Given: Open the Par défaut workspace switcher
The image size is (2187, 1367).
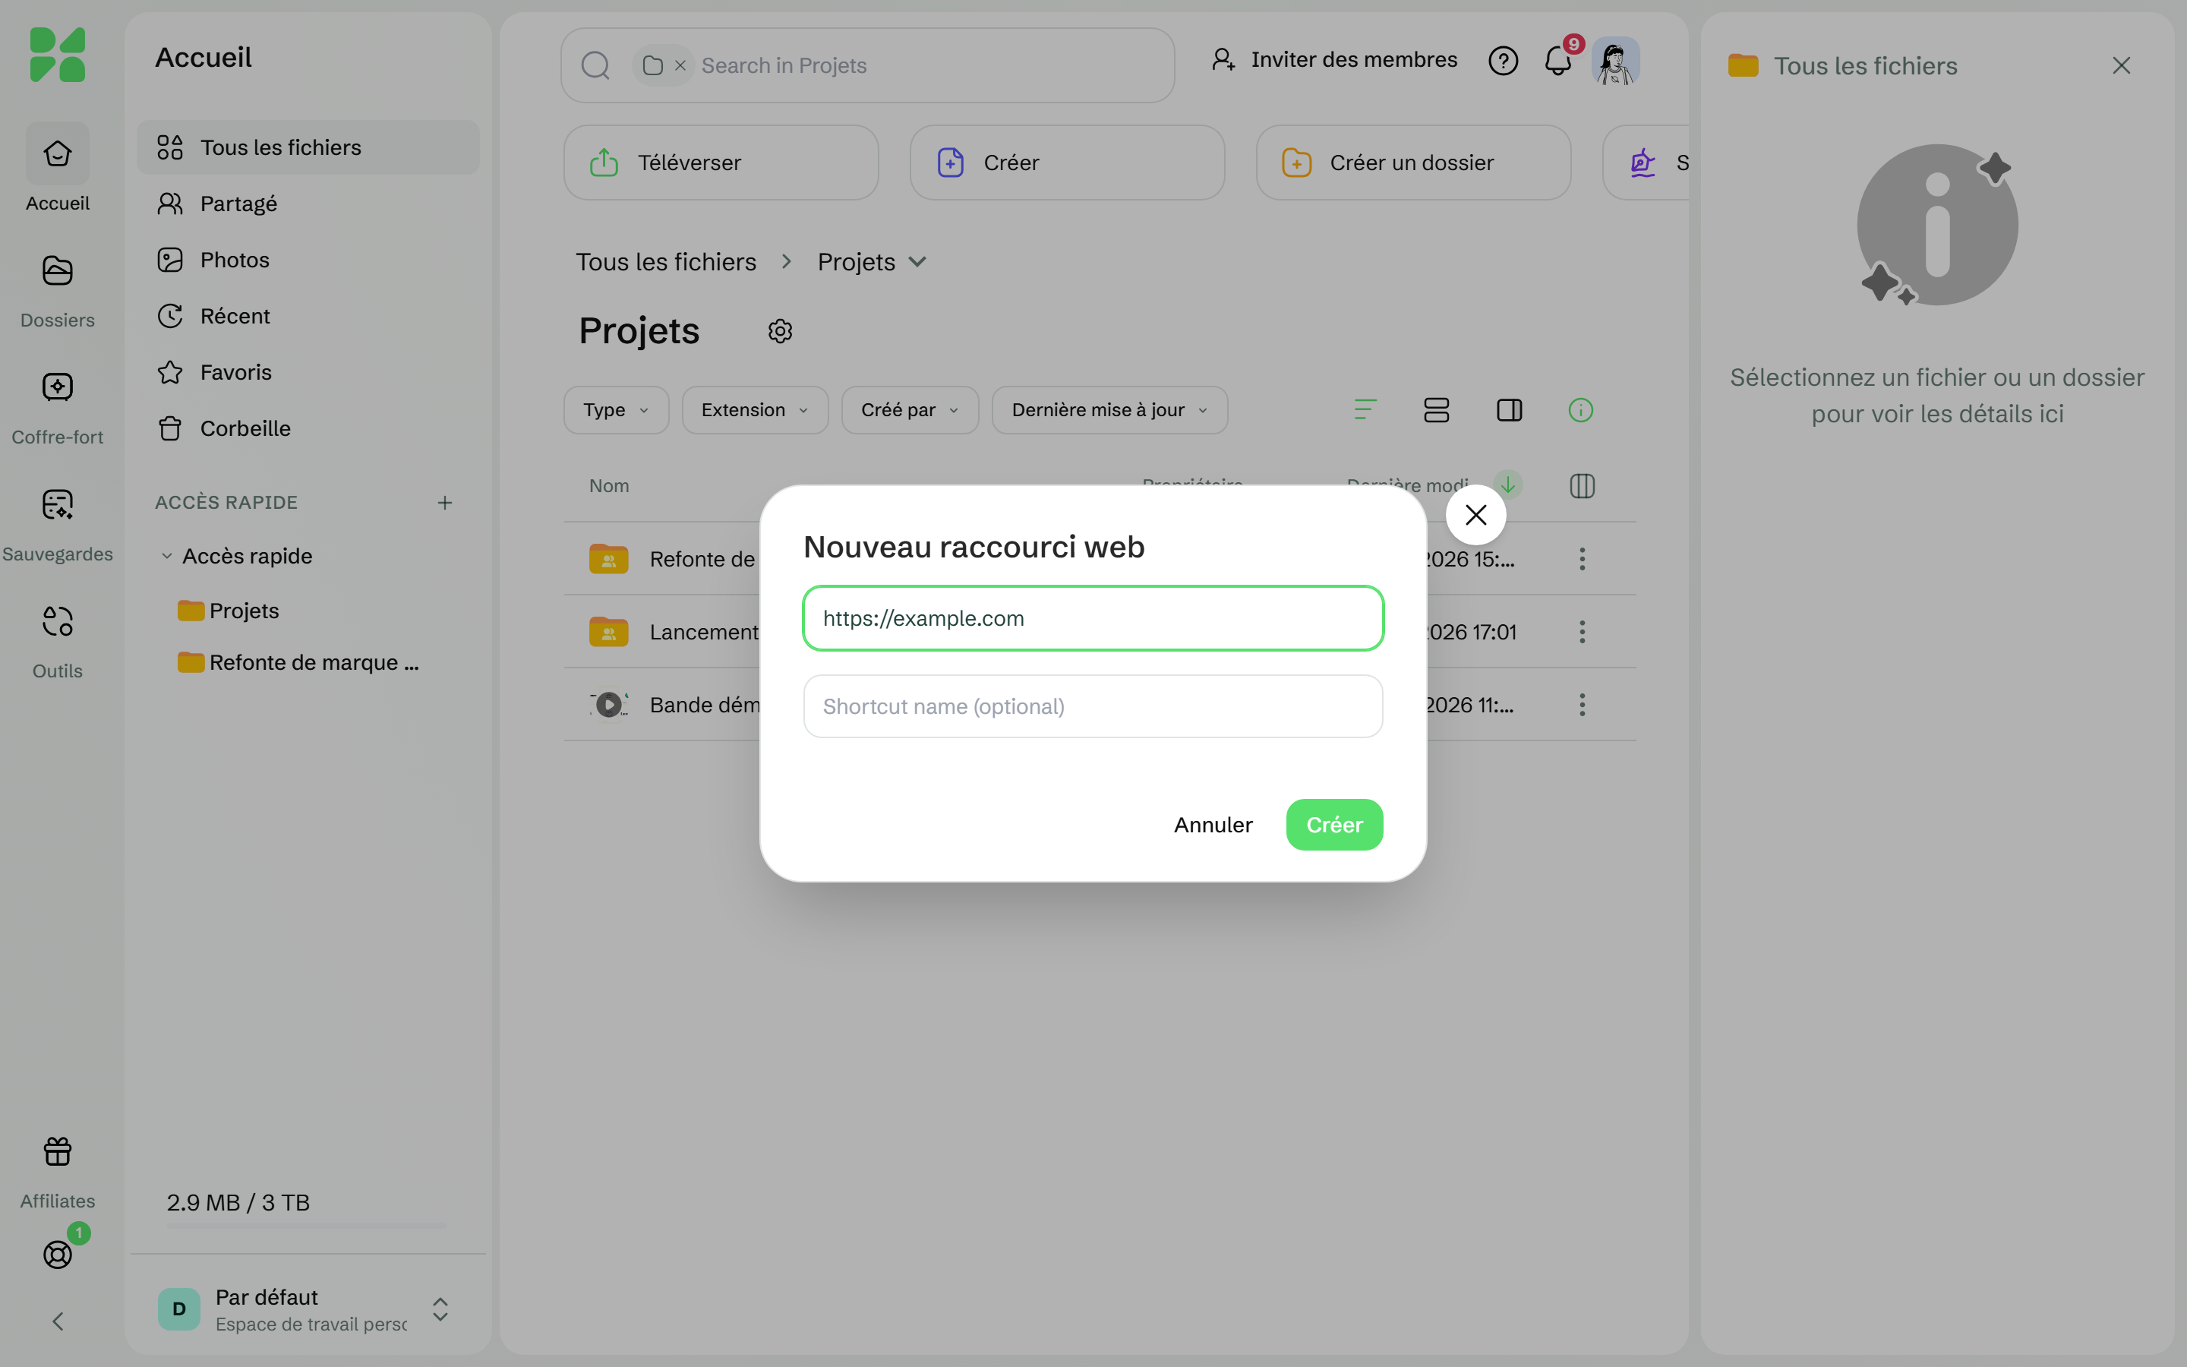Looking at the screenshot, I should coord(308,1309).
